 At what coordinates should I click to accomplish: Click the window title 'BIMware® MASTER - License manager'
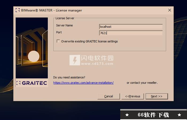pos(52,10)
